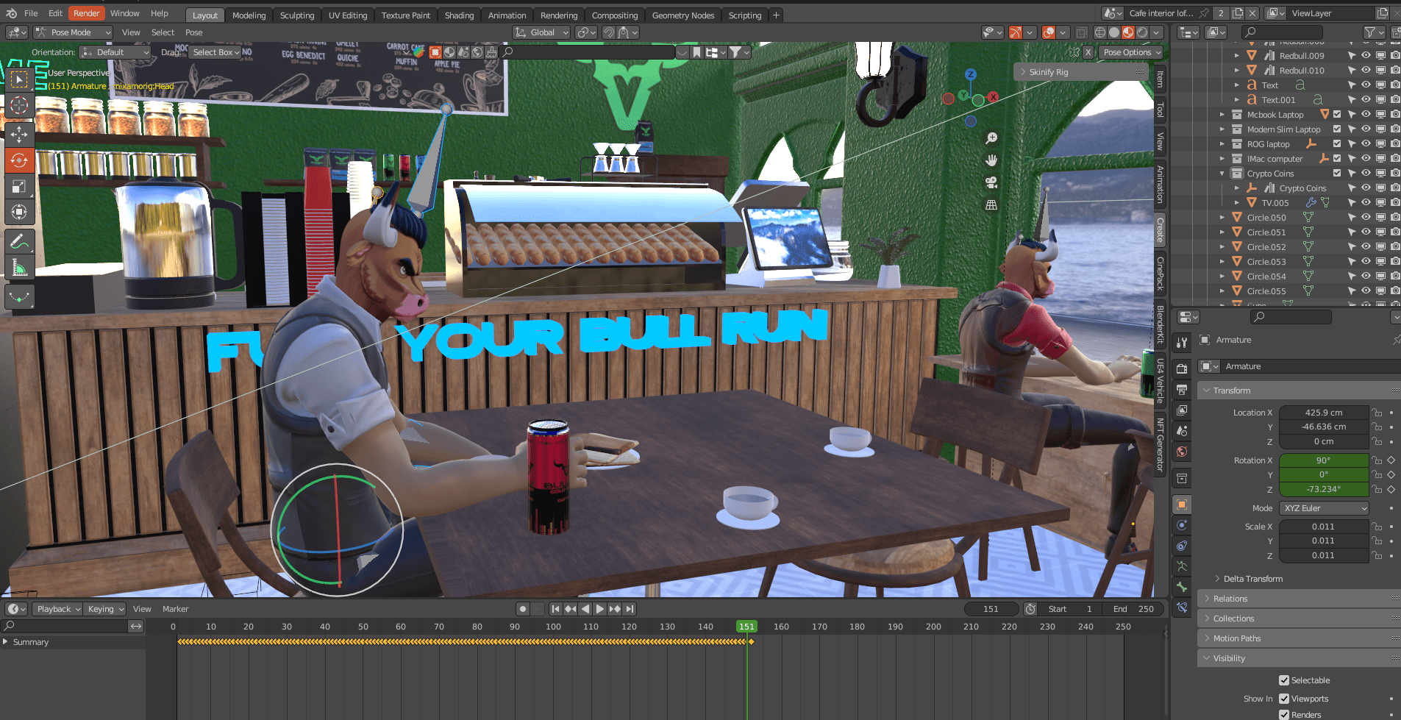Select the Select Box tool in the viewport toolbar
The width and height of the screenshot is (1401, 720).
pyautogui.click(x=19, y=79)
